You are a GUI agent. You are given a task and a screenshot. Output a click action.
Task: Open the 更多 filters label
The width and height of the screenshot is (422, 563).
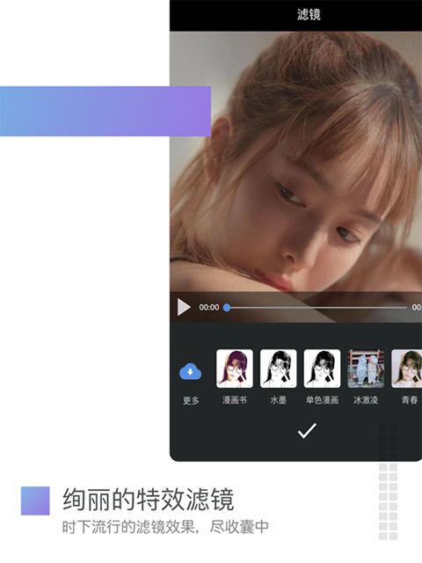tap(191, 400)
